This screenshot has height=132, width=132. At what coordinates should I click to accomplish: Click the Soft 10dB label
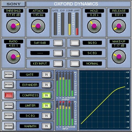pos(40,43)
